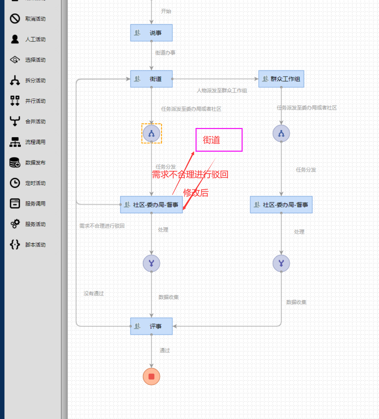The height and width of the screenshot is (419, 379).
Task: Click the magenta 街道 annotation box
Action: coord(219,140)
